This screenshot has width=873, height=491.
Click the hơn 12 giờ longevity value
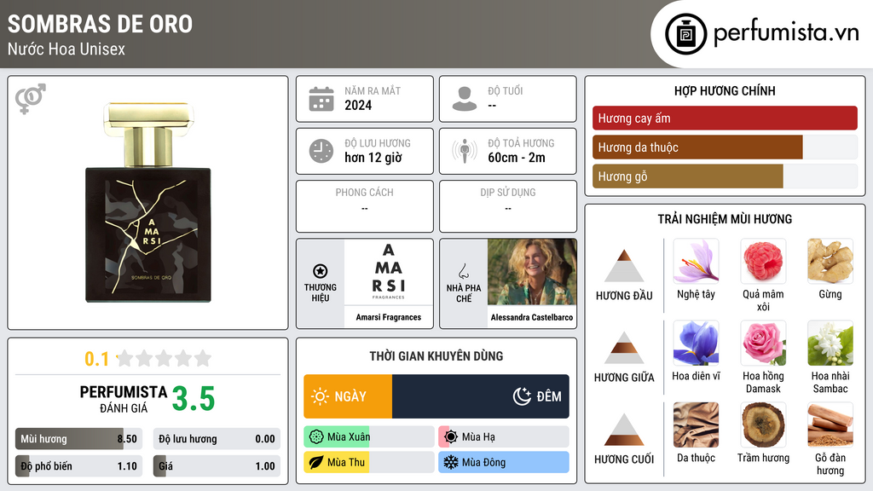pyautogui.click(x=373, y=158)
